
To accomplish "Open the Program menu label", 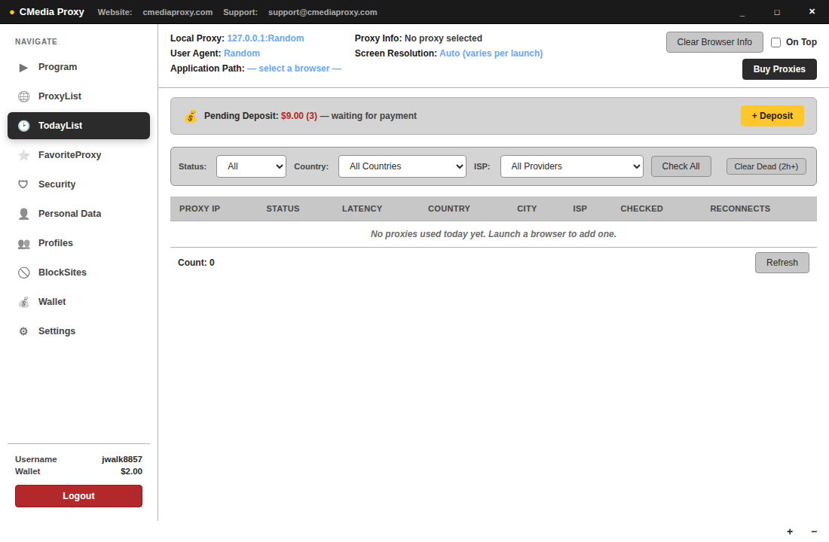I will coord(57,67).
